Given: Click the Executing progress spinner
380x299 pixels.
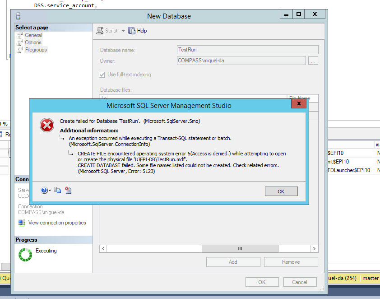Looking at the screenshot, I should [25, 255].
